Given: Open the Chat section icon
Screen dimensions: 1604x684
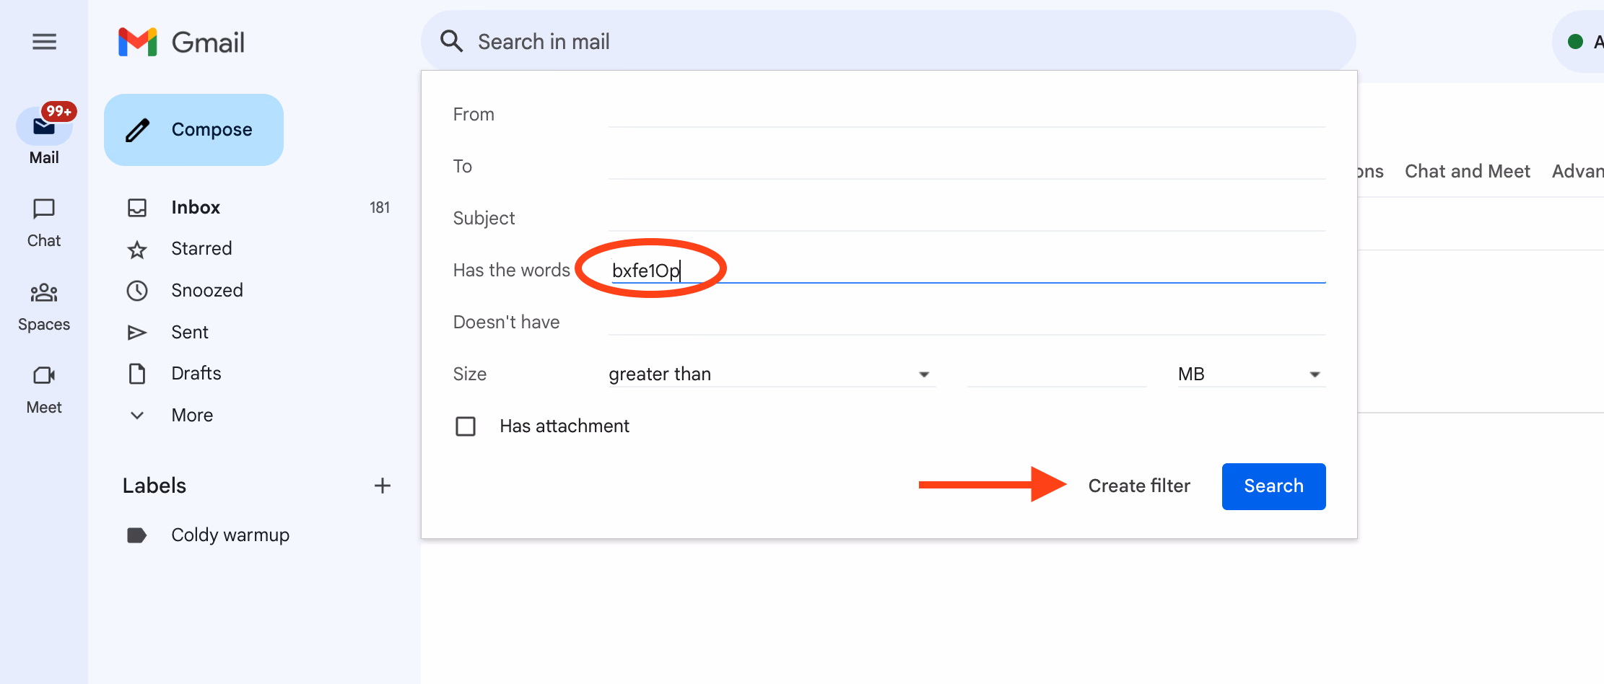Looking at the screenshot, I should coord(44,209).
